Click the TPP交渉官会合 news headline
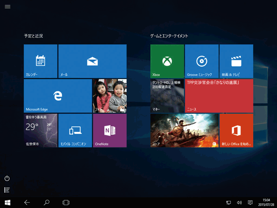 click(213, 82)
